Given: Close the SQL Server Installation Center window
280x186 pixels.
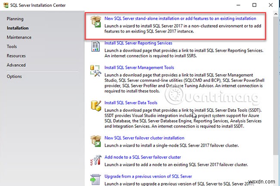Looking at the screenshot, I should click(x=271, y=5).
